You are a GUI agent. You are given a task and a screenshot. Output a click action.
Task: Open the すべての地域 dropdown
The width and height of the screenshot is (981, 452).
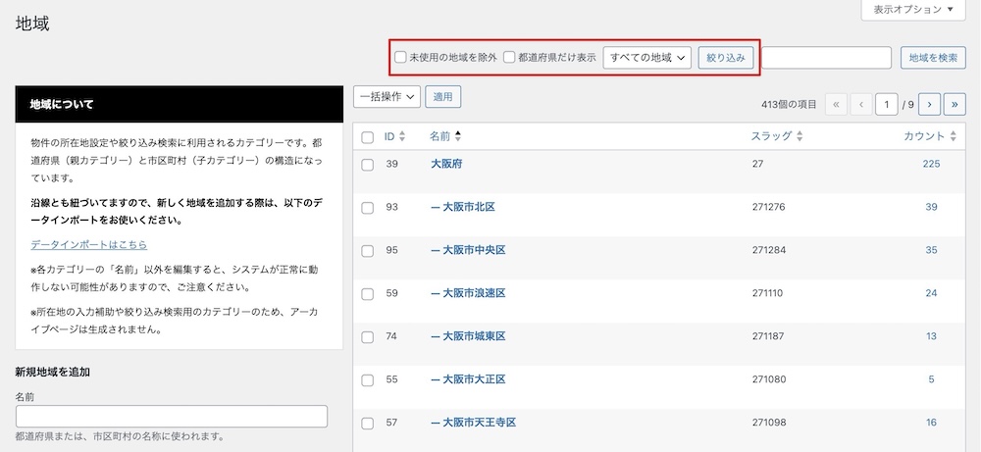coord(646,58)
